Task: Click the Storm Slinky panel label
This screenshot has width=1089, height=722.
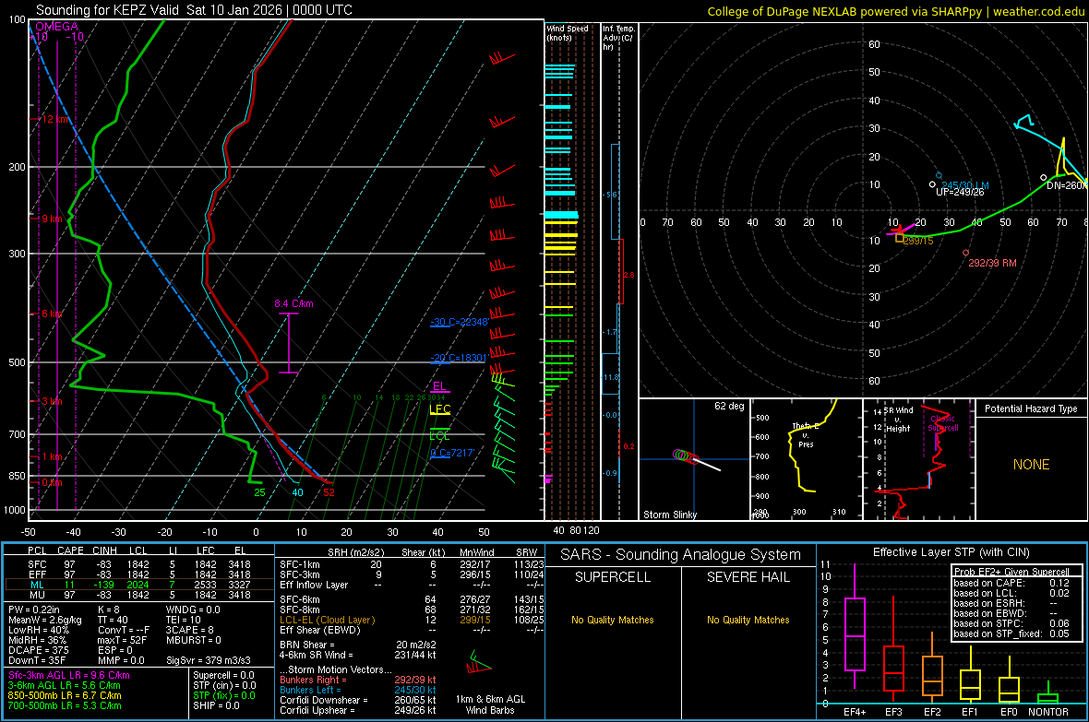Action: tap(669, 515)
